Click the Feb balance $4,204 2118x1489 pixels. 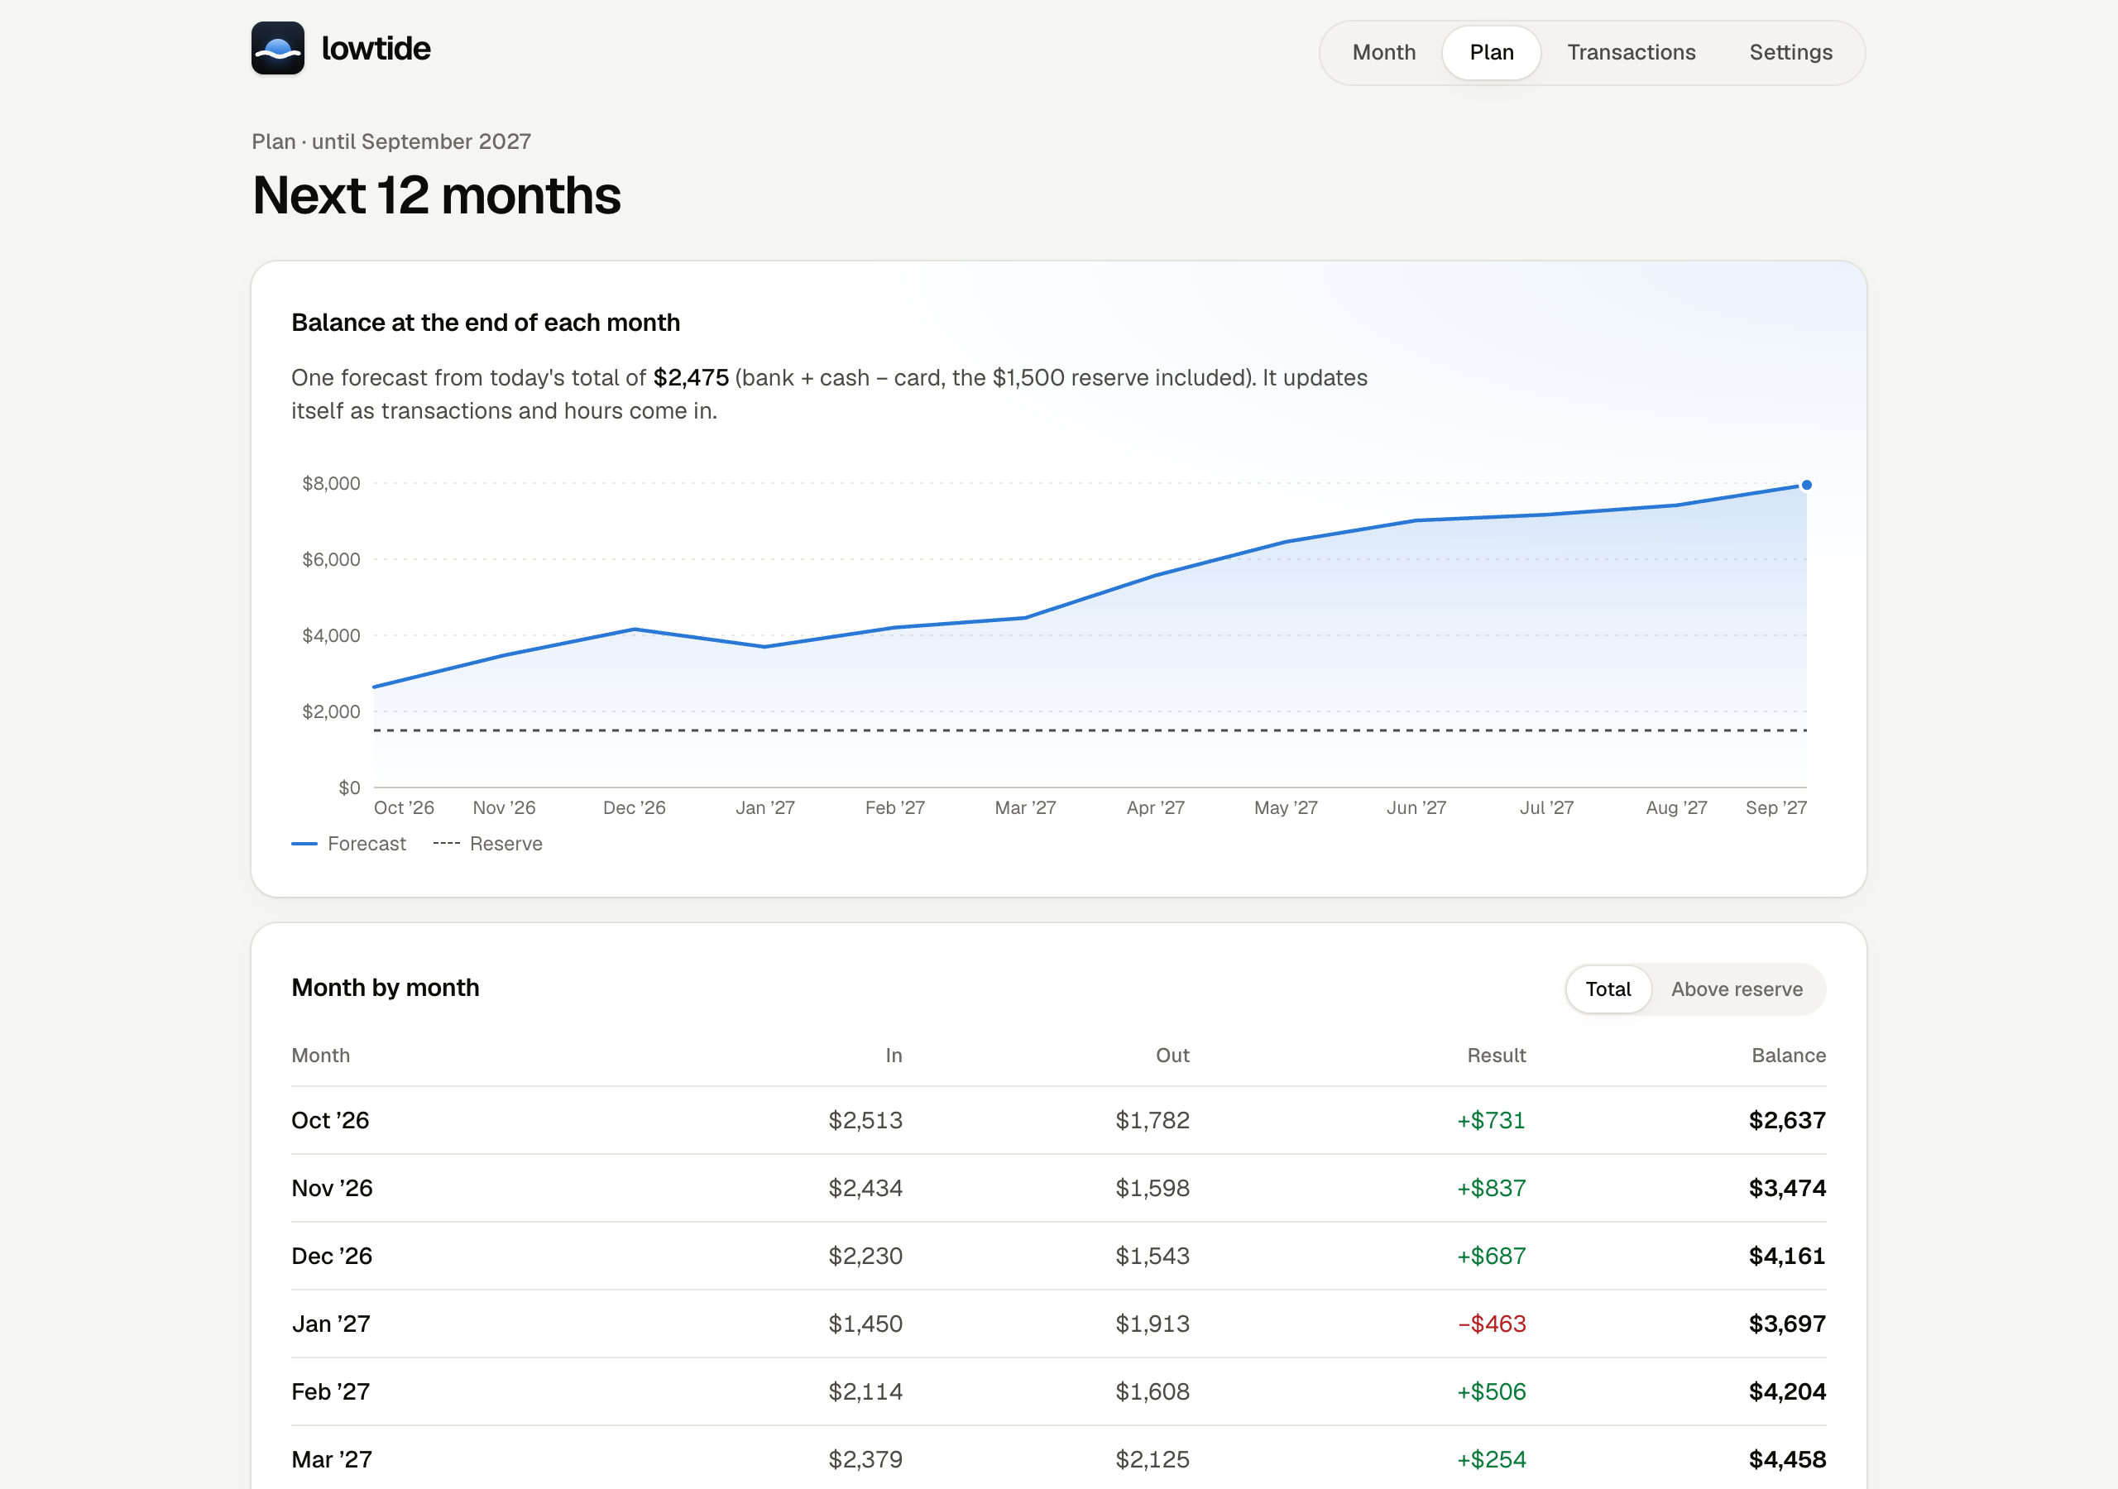point(1787,1391)
